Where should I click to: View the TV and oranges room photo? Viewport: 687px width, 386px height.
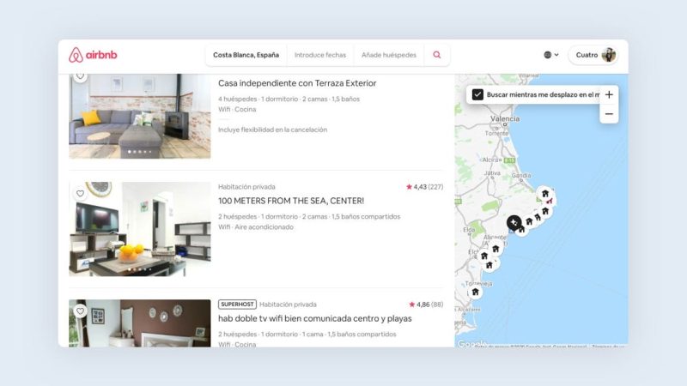coord(140,229)
